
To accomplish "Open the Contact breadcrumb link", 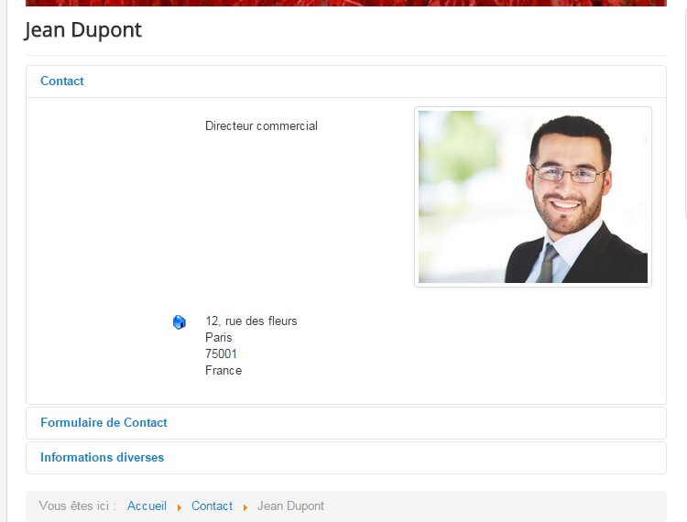I will [x=213, y=506].
